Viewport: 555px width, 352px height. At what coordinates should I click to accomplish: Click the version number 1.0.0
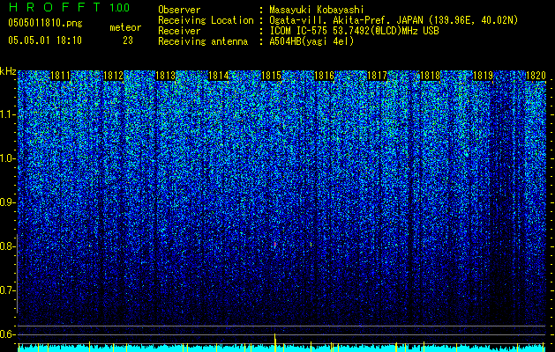click(x=120, y=7)
